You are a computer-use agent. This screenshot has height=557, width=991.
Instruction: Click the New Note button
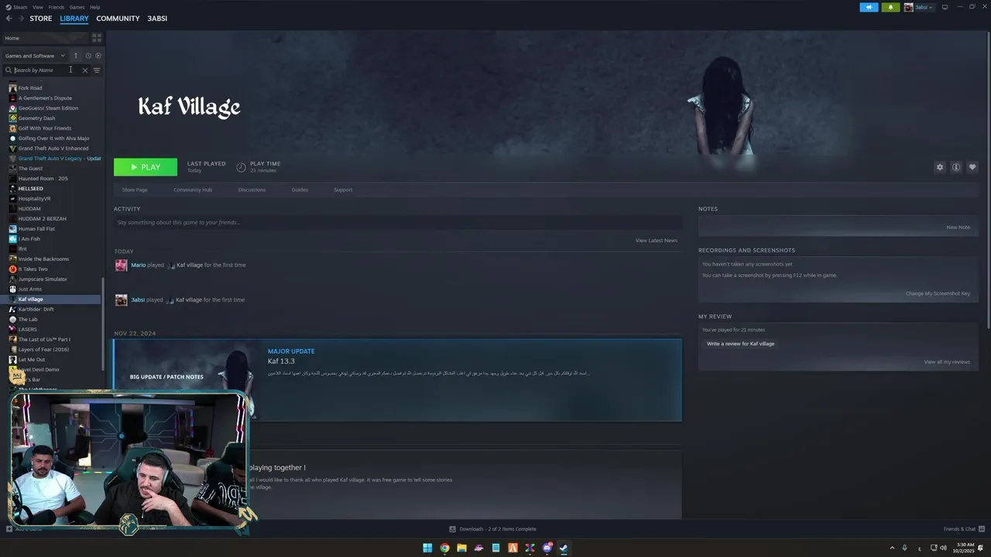[x=958, y=227]
